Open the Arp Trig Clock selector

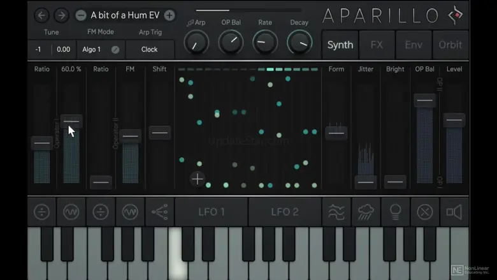150,50
